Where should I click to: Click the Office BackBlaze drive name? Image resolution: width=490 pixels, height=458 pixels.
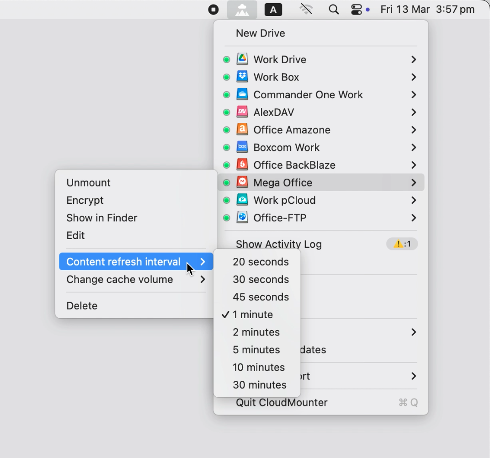294,165
